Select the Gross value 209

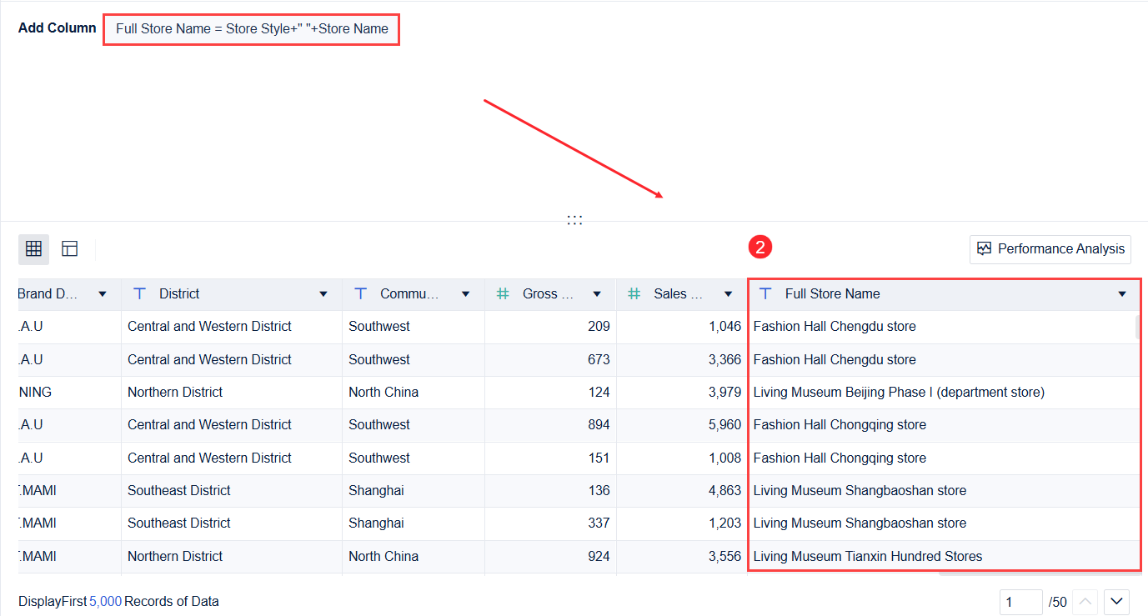(599, 326)
